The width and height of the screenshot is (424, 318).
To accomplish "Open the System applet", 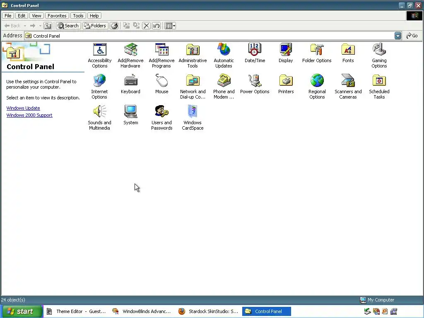I will tap(130, 115).
